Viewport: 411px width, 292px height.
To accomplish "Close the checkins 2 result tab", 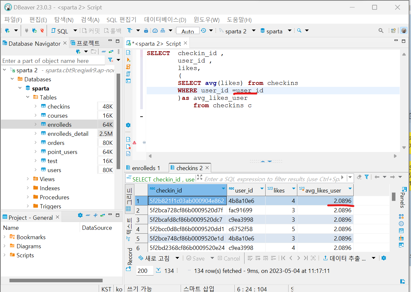I will point(207,168).
